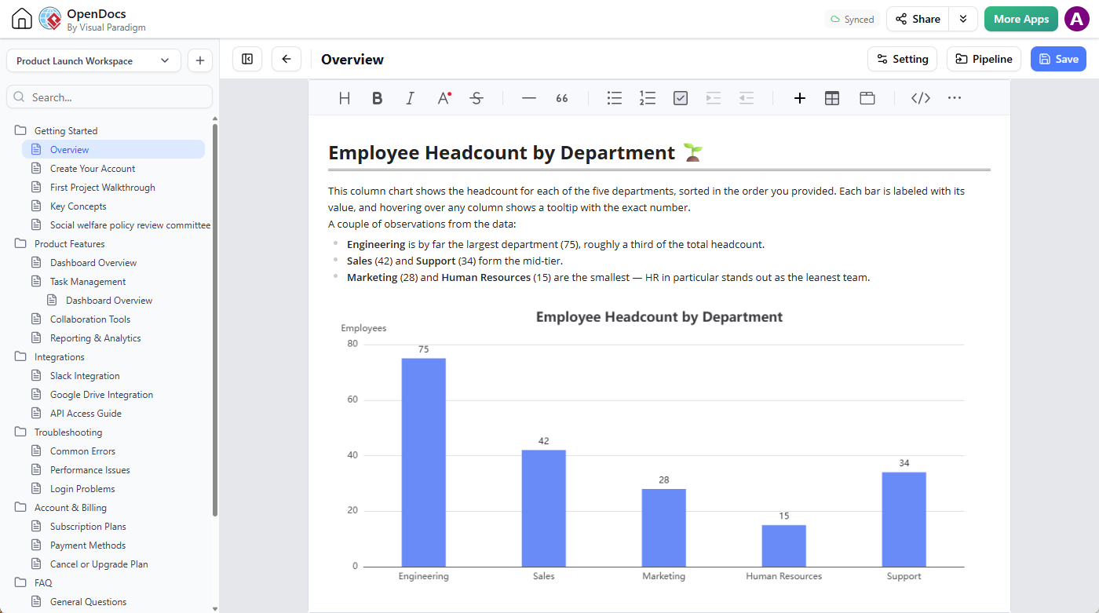Screen dimensions: 1099x613
Task: Select the Overview page in sidebar
Action: pos(113,150)
